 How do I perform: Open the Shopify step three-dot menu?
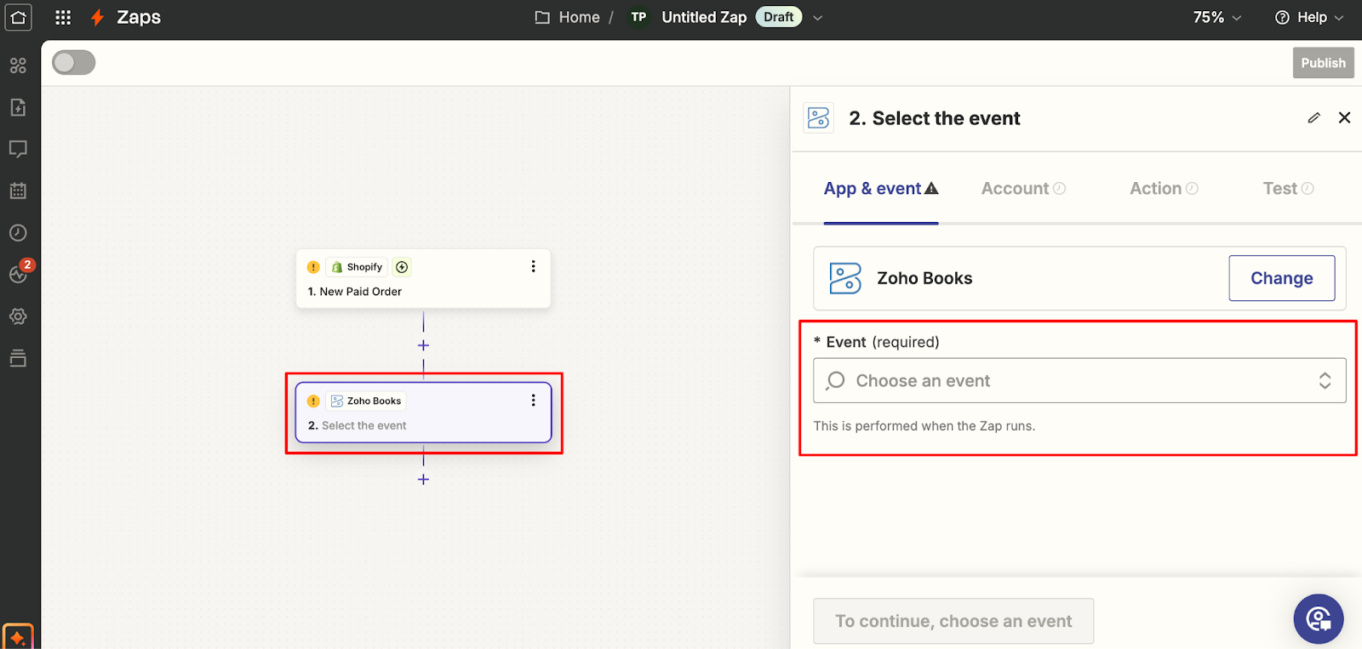point(534,266)
